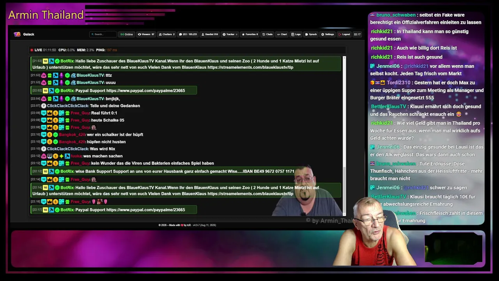Click BlaueKlausTV username on the uuuu message
Image resolution: width=499 pixels, height=281 pixels.
[90, 83]
